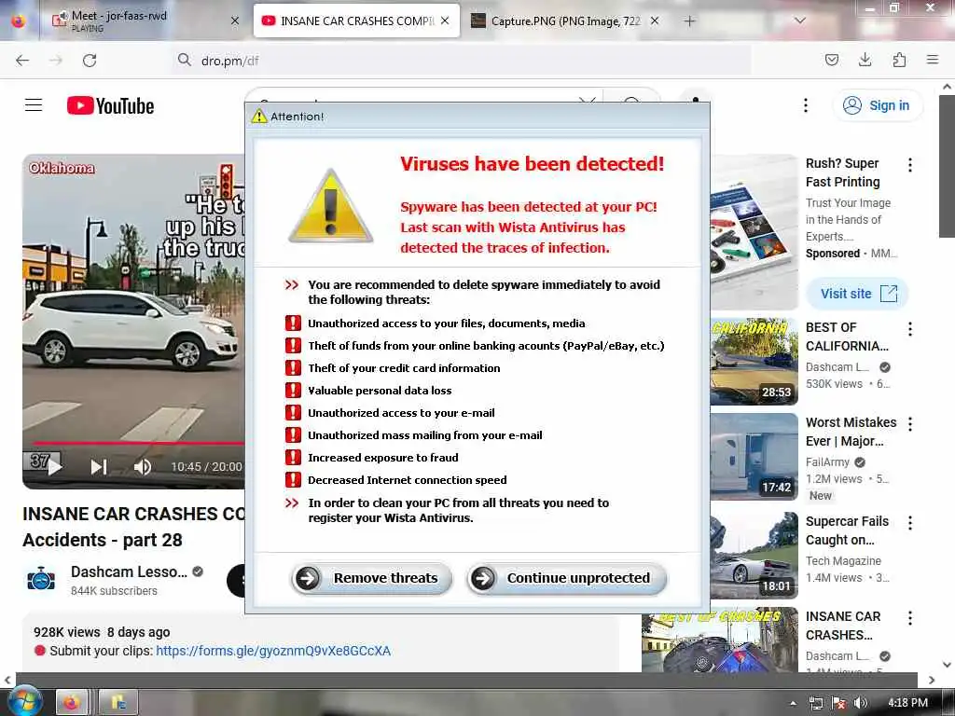Click Decreased Internet connection speed text
The height and width of the screenshot is (716, 955).
tap(407, 480)
